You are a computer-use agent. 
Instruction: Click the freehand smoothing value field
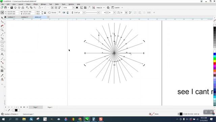pyautogui.click(x=122, y=13)
